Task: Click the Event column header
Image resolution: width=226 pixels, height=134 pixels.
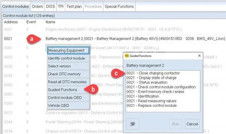Action: [31, 22]
